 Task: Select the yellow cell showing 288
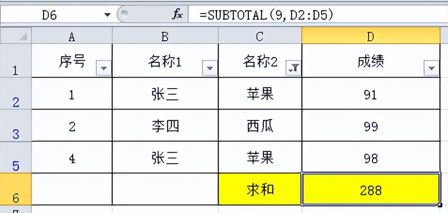(x=371, y=190)
